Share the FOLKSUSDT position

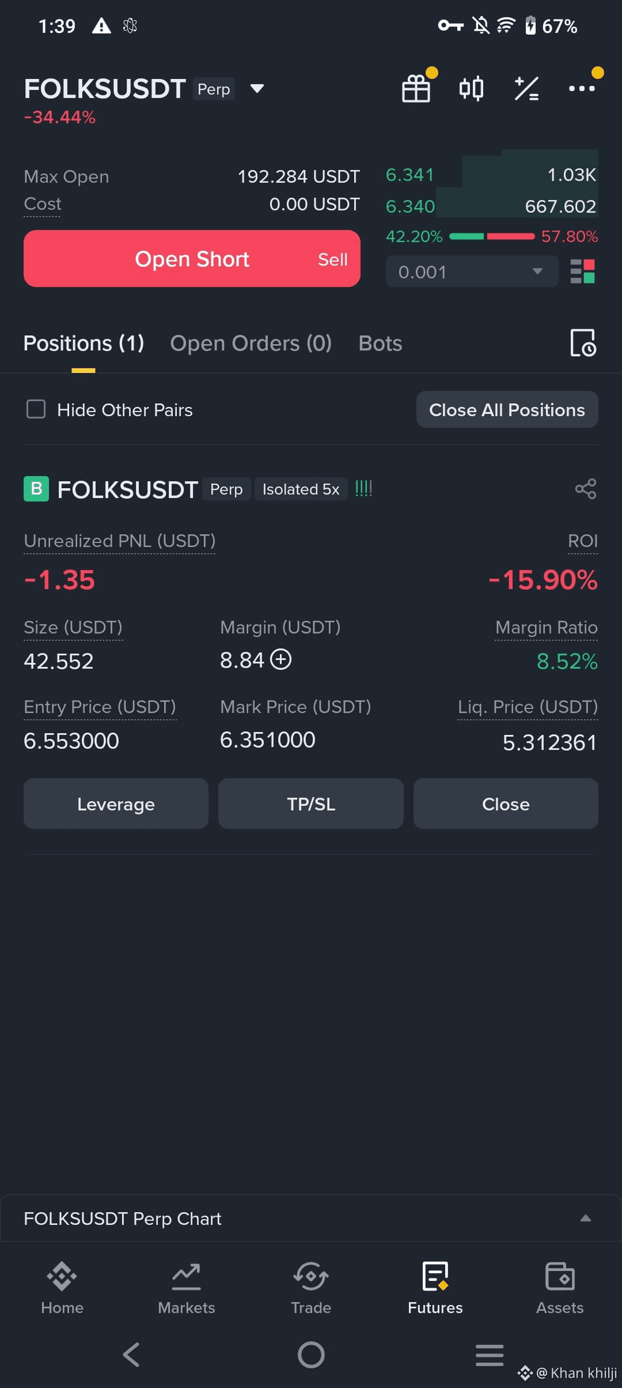point(586,489)
